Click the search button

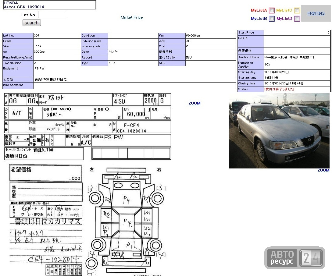click(x=32, y=23)
